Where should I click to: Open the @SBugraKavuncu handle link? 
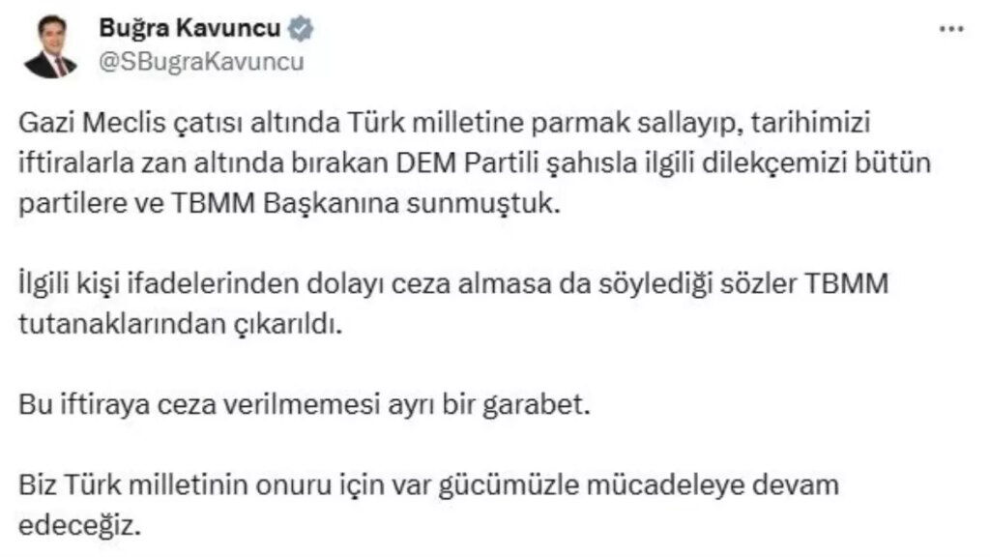tap(201, 63)
